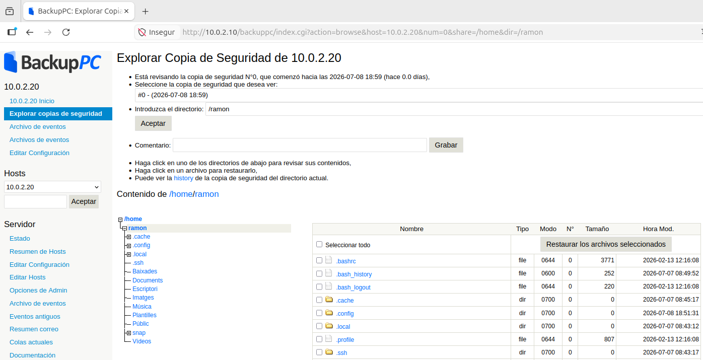This screenshot has height=360, width=703.
Task: Select Baixades in the directory tree
Action: [145, 271]
